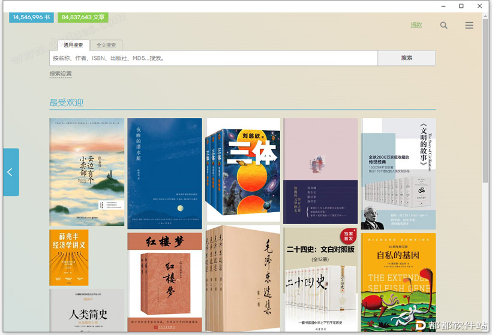Open the 自私的基因 book cover
The image size is (492, 335).
(398, 282)
